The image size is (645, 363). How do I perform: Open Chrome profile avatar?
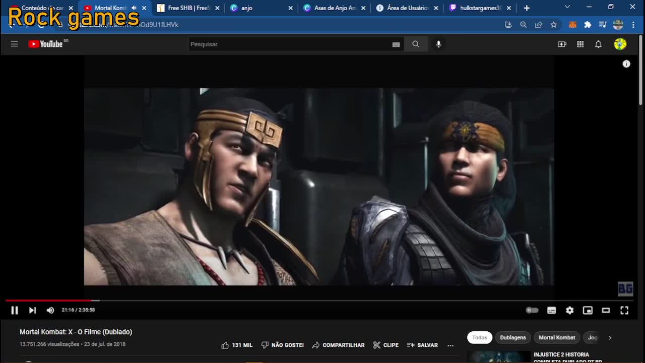point(618,25)
